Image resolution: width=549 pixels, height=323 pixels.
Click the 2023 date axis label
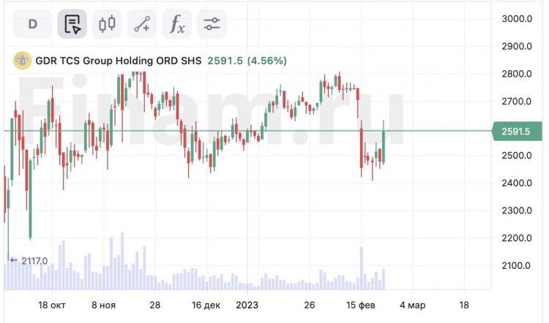247,305
